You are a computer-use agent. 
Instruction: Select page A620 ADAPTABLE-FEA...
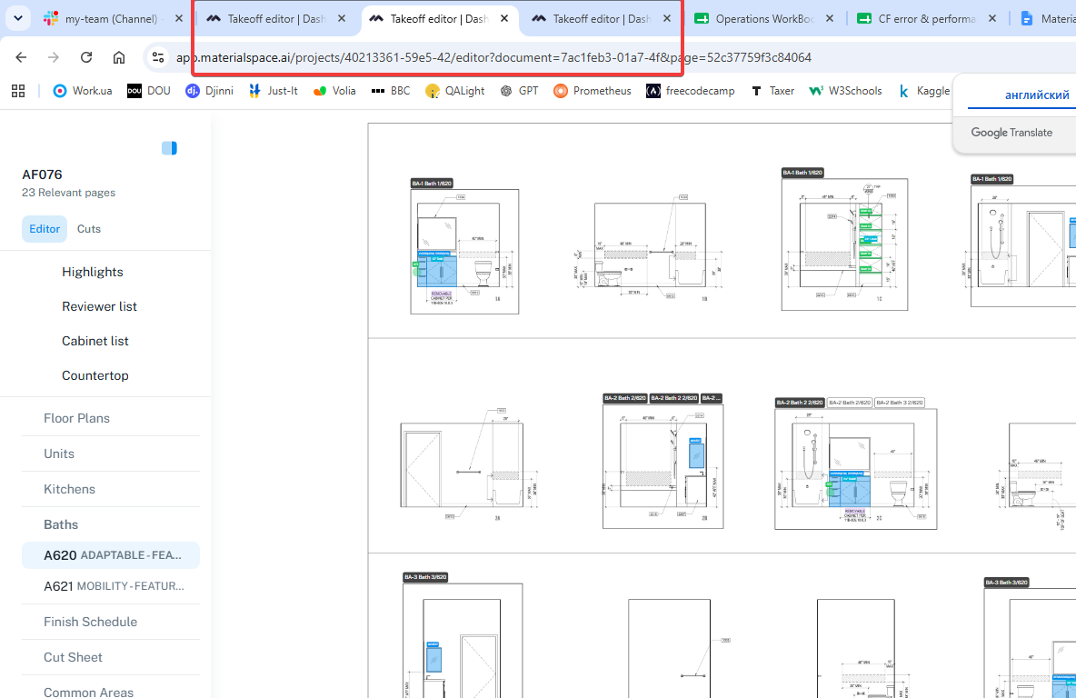point(111,555)
